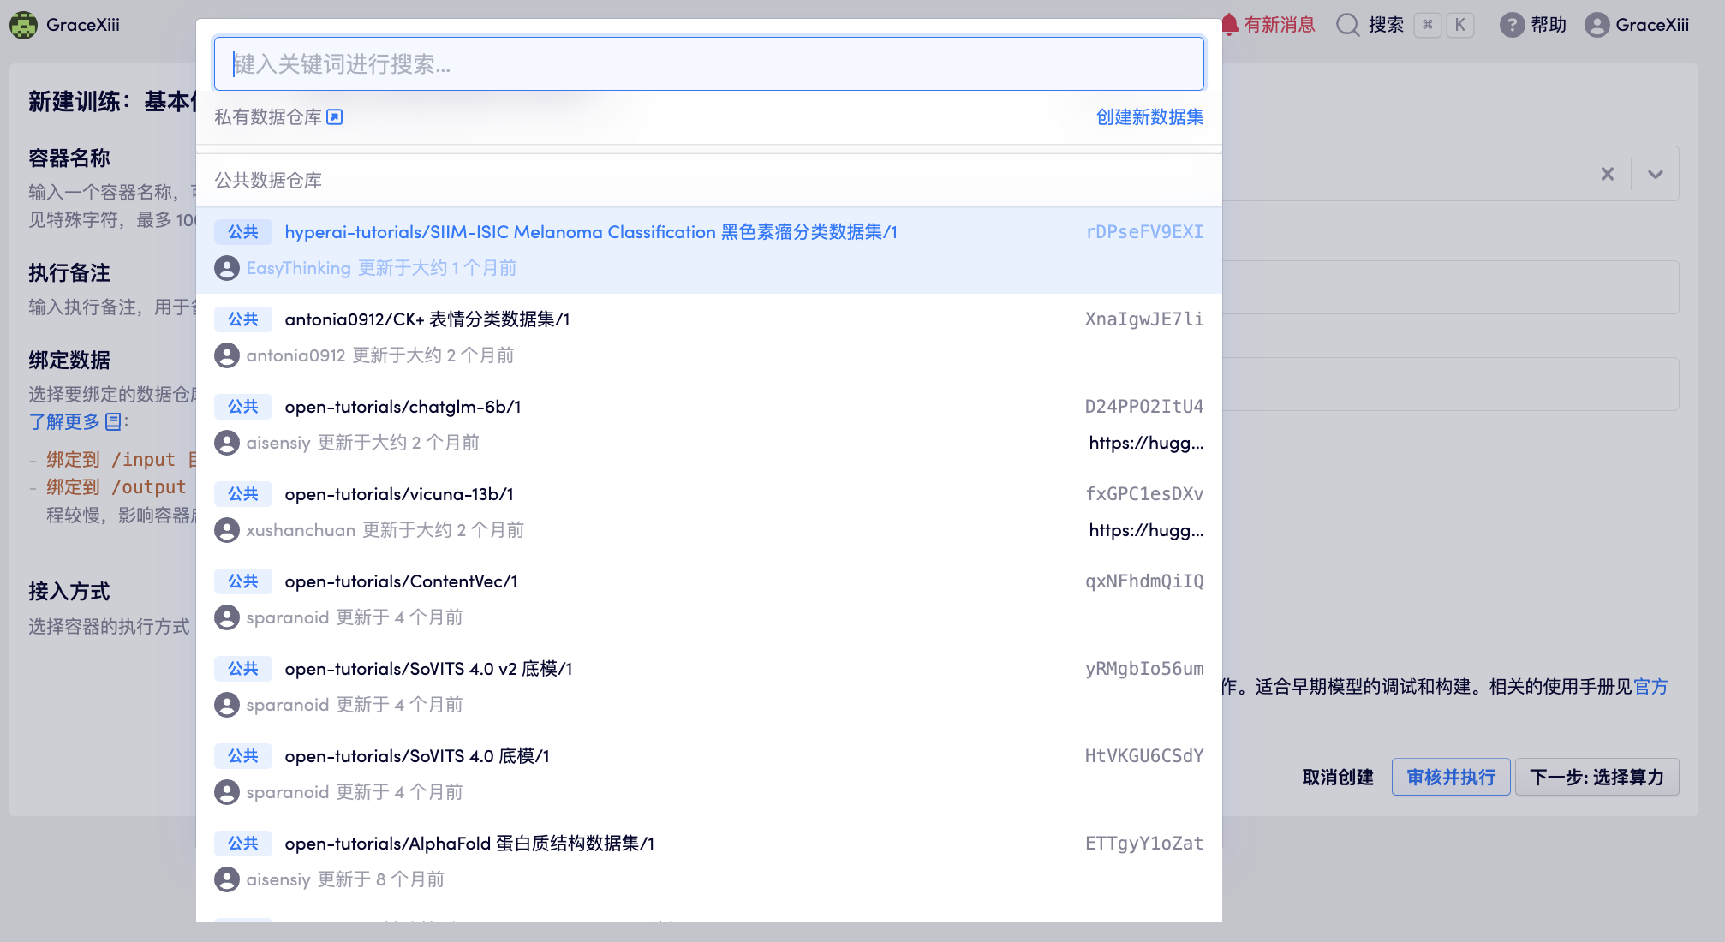Click dataset ID ETTgyY1oZat
Viewport: 1725px width, 942px height.
[1144, 844]
